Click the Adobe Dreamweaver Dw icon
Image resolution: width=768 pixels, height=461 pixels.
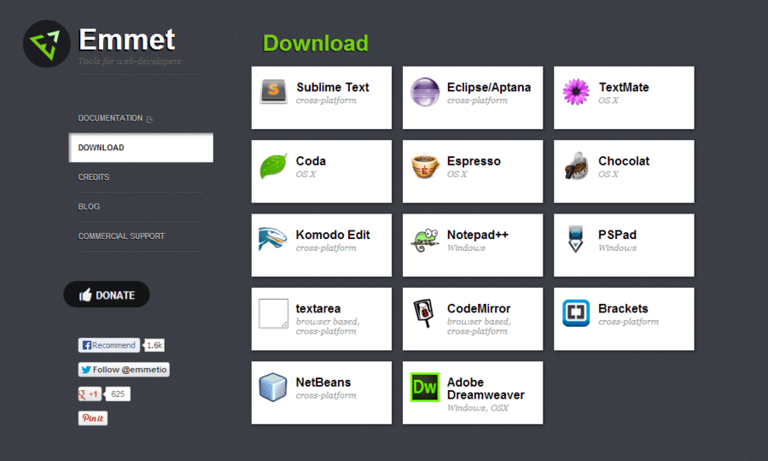click(424, 387)
